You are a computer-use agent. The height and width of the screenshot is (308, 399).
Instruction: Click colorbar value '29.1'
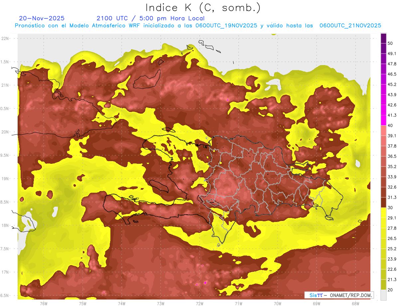click(x=392, y=218)
